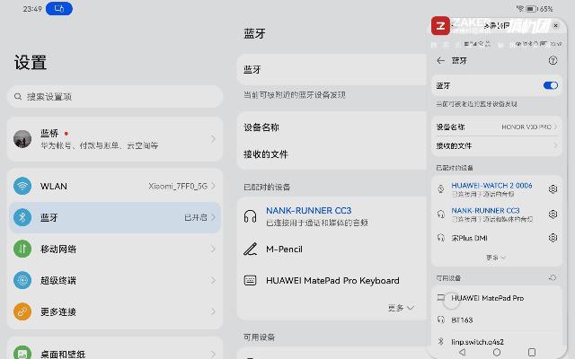Select HUAWEI-WATCH 2 0006 device

(x=491, y=189)
